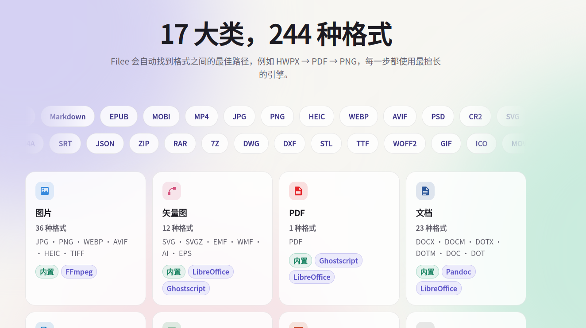
Task: Select the AVIF format pill
Action: [x=400, y=117]
